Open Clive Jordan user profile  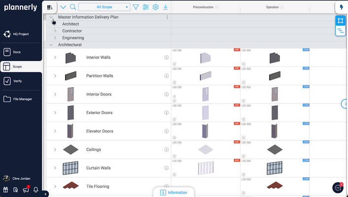point(17,178)
